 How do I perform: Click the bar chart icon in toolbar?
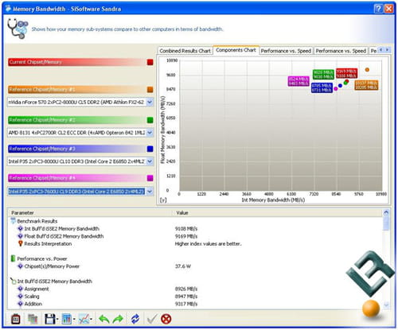click(x=66, y=319)
